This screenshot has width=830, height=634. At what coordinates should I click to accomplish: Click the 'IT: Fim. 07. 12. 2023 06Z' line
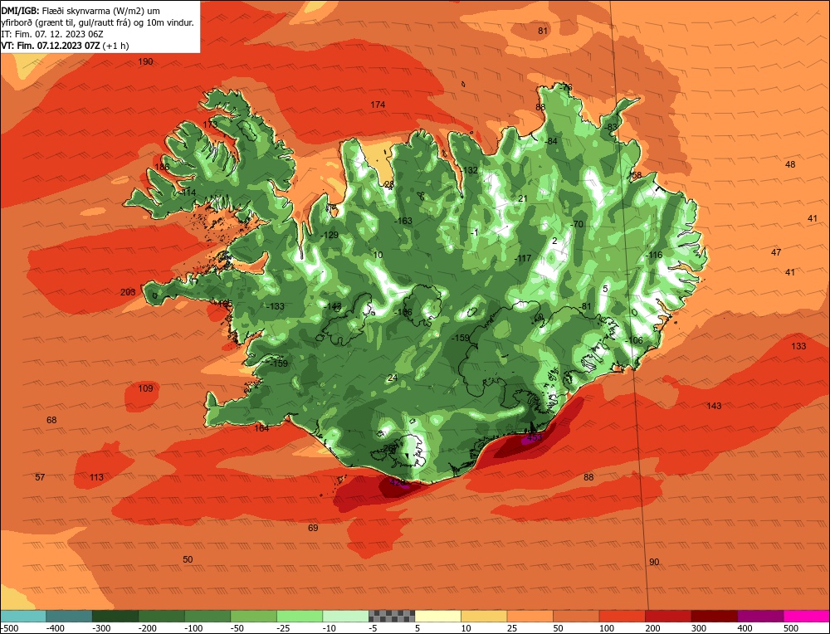tap(52, 34)
